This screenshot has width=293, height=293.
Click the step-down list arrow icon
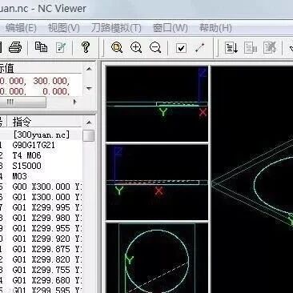click(x=231, y=48)
